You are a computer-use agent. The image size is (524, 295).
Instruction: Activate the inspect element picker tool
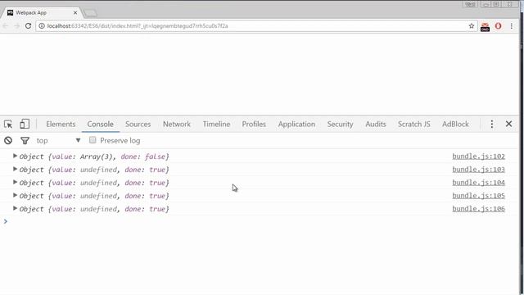[8, 124]
